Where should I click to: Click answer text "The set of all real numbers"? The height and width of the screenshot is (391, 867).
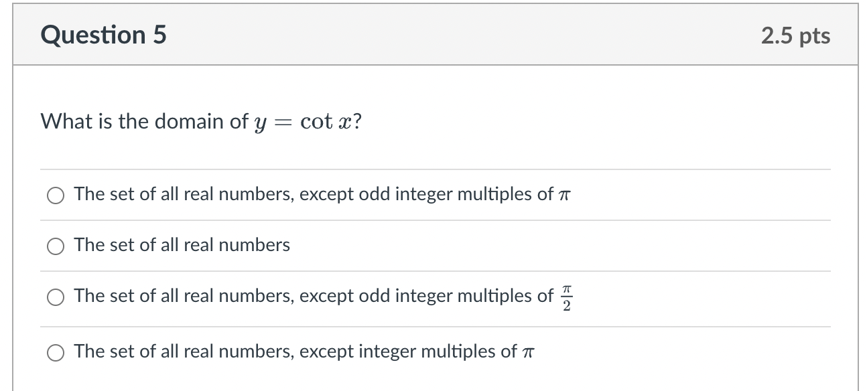click(182, 245)
